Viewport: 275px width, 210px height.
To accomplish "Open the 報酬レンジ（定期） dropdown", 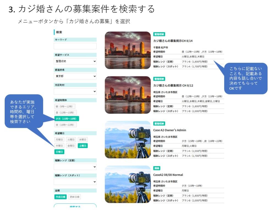I will 75,167.
